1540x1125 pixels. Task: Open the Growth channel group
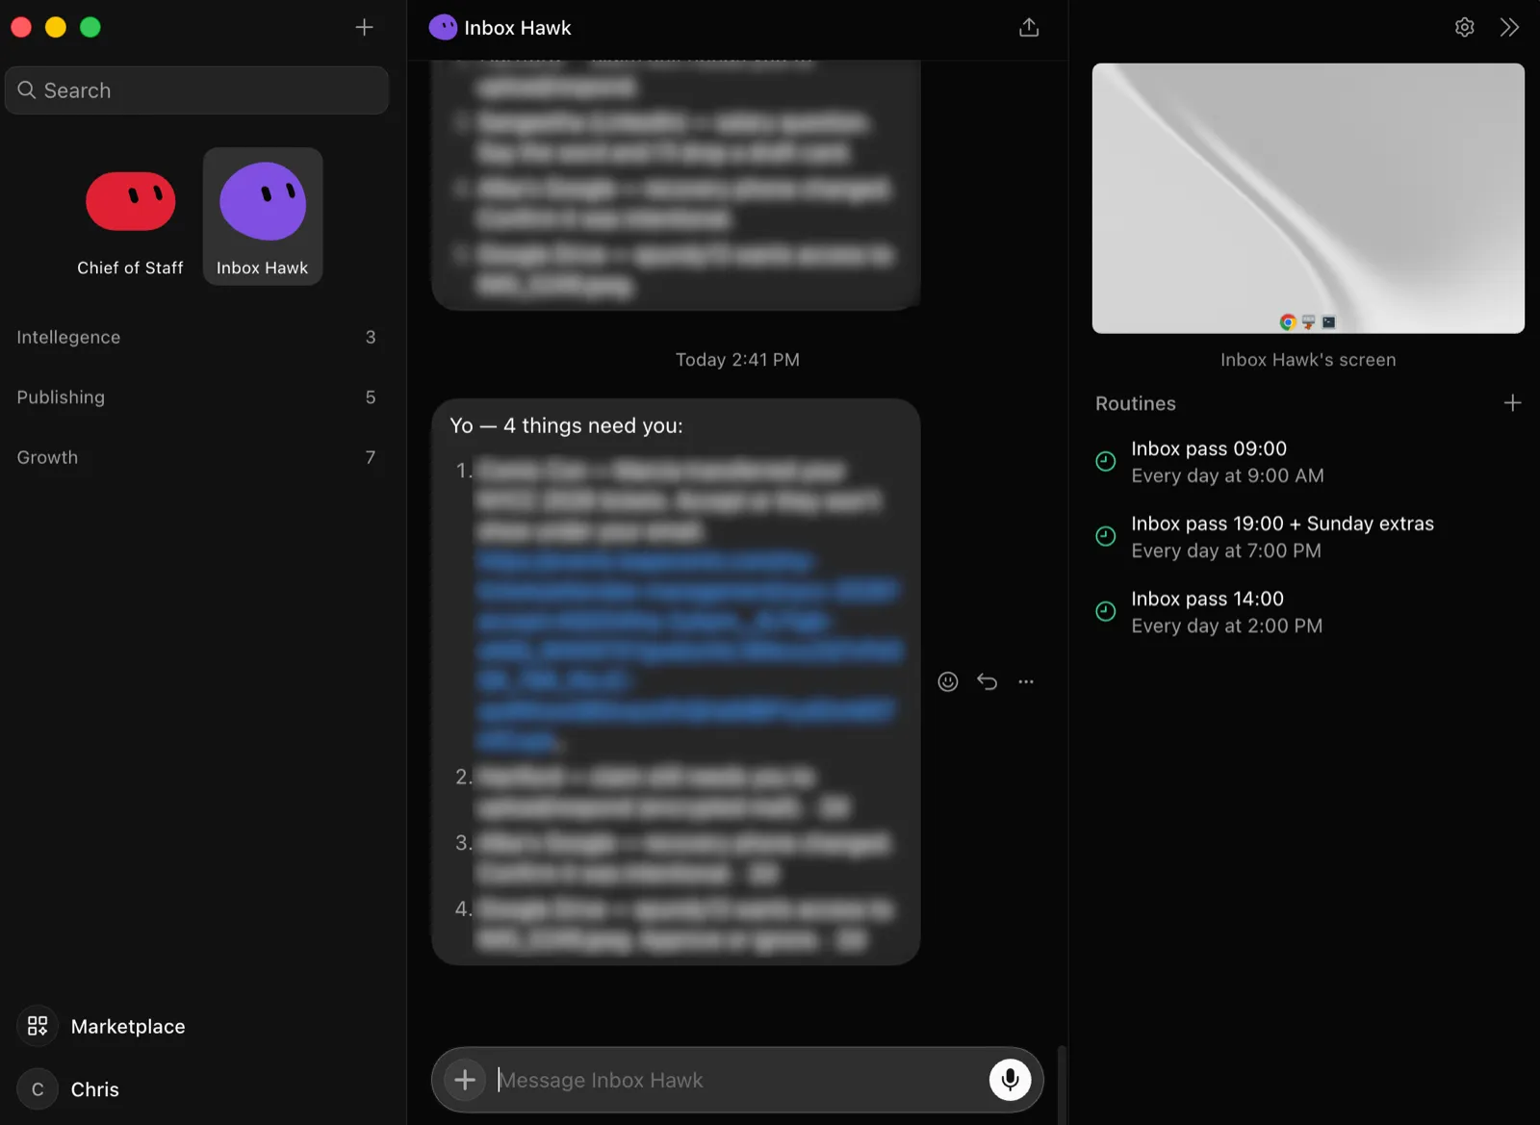pos(196,457)
